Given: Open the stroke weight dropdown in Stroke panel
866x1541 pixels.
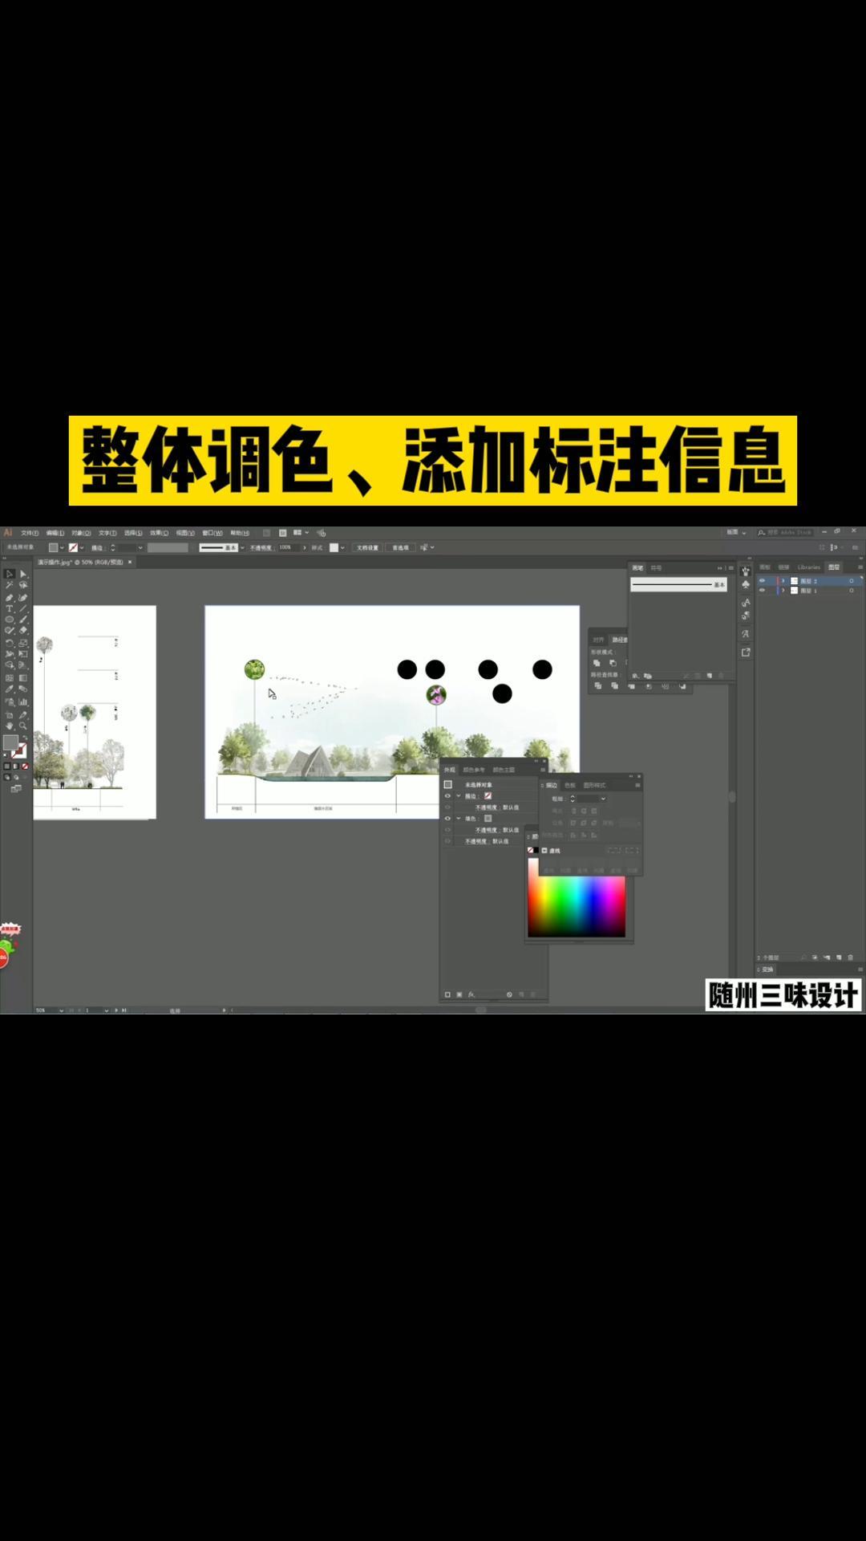Looking at the screenshot, I should click(603, 799).
